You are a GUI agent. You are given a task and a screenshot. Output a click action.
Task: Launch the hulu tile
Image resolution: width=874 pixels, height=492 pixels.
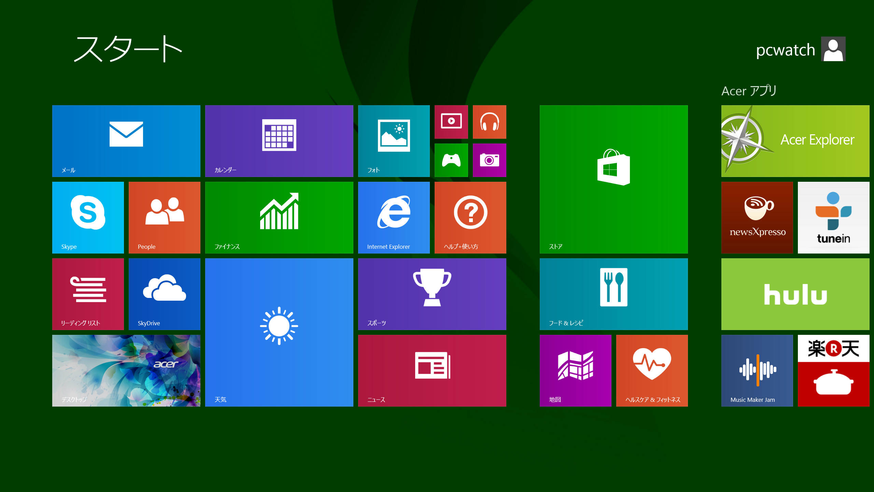pyautogui.click(x=795, y=294)
